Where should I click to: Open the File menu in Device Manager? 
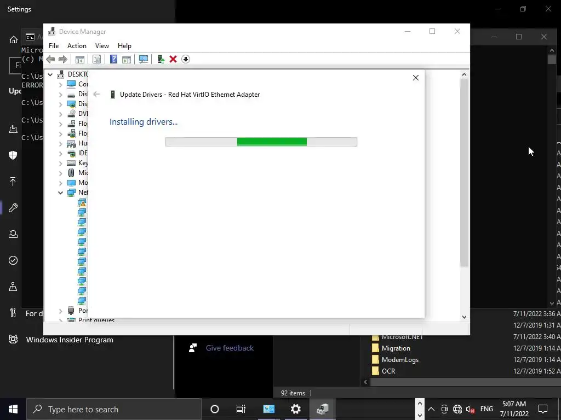click(54, 46)
